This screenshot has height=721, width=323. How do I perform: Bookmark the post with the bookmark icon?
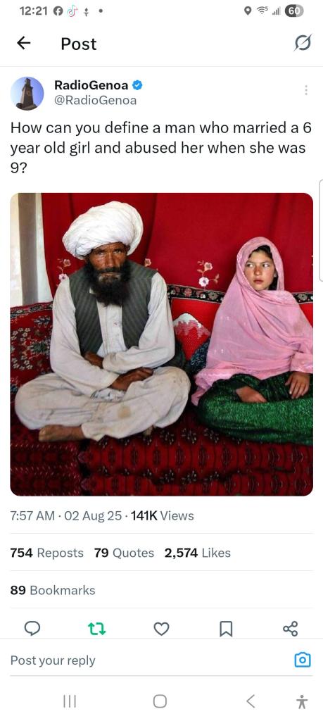click(226, 629)
